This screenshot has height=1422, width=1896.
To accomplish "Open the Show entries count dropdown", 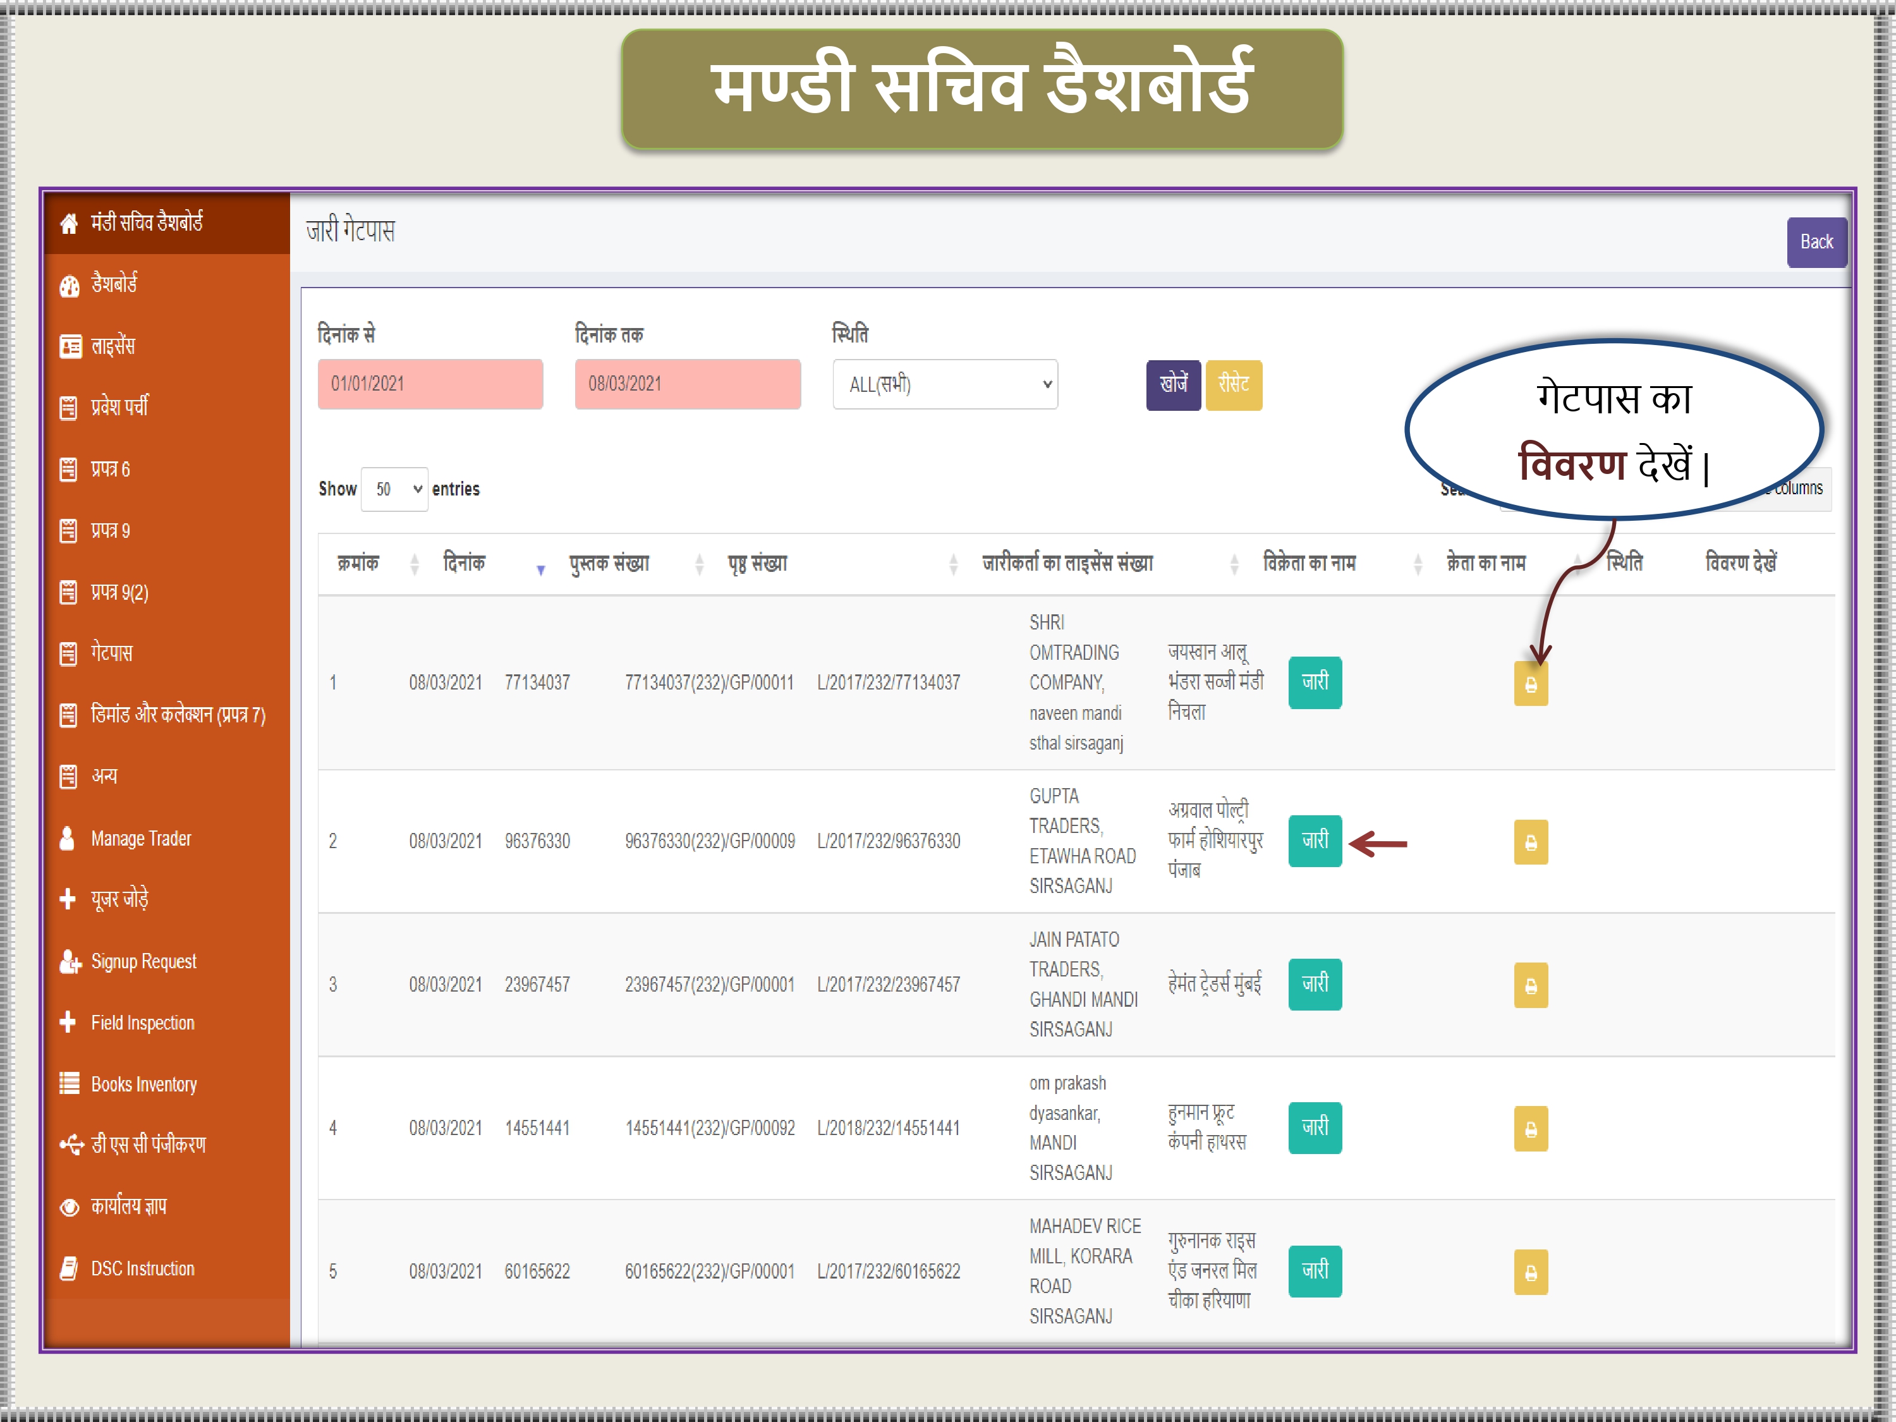I will (x=394, y=489).
